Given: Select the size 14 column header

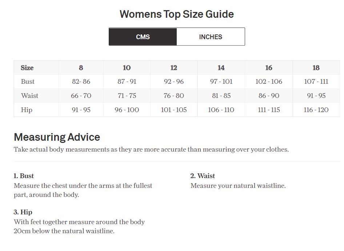Looking at the screenshot, I should point(221,68).
